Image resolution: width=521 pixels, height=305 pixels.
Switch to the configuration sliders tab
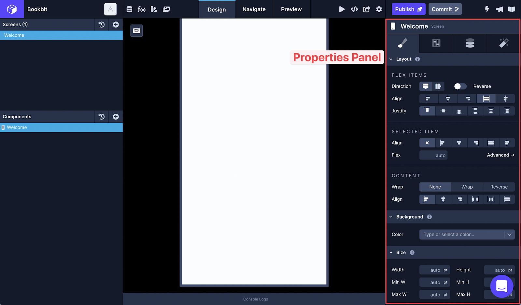tap(436, 43)
